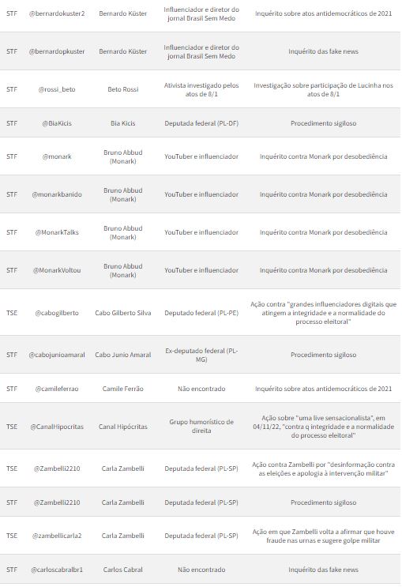Screen dimensions: 402x587
Task: Select 'Ex-deputado federal (PL-MG)' cell
Action: [201, 355]
